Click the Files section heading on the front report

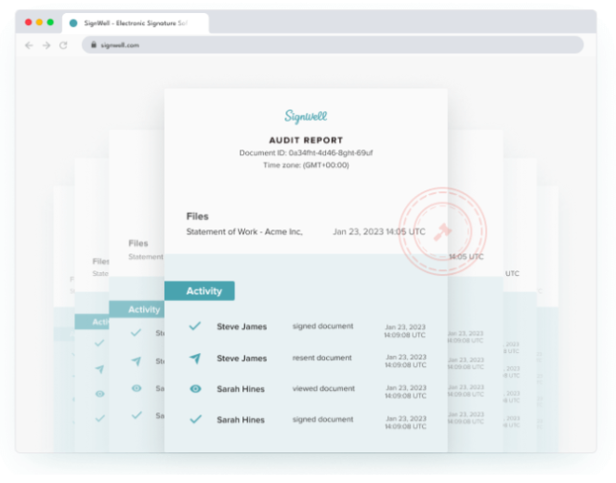pyautogui.click(x=199, y=215)
